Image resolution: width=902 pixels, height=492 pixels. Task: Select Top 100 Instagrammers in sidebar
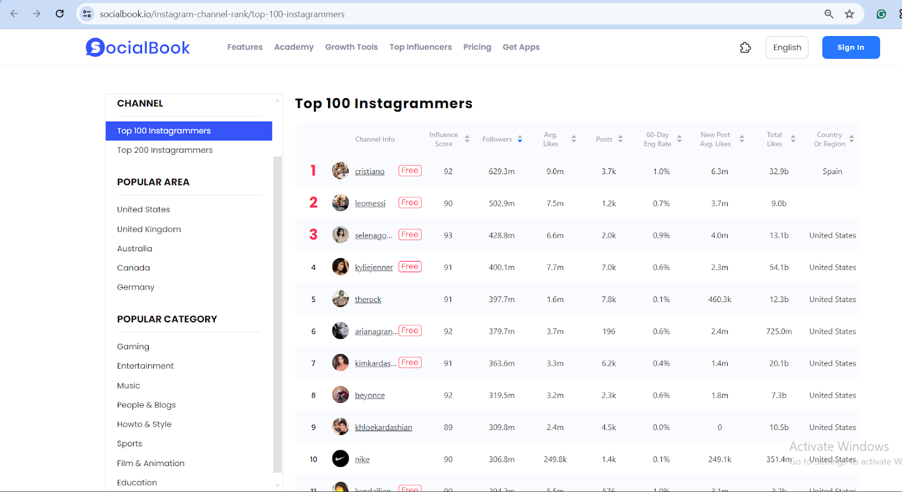point(189,131)
